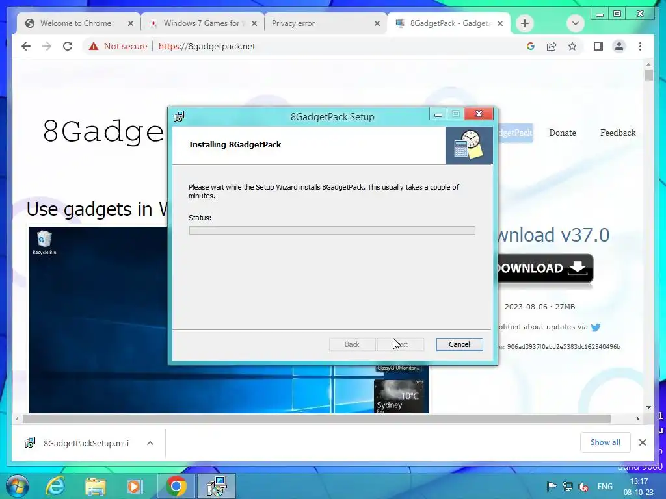This screenshot has width=666, height=499.
Task: Launch Internet Explorer from the taskbar
Action: point(55,486)
